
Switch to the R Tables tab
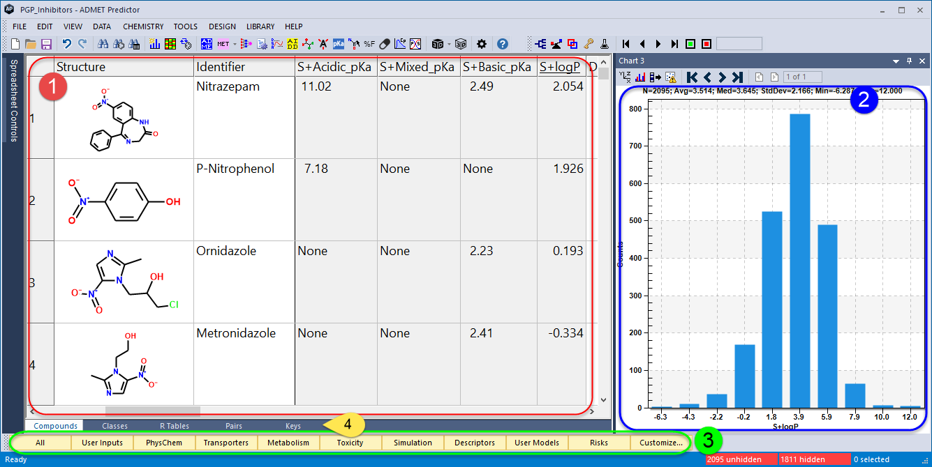(x=175, y=426)
